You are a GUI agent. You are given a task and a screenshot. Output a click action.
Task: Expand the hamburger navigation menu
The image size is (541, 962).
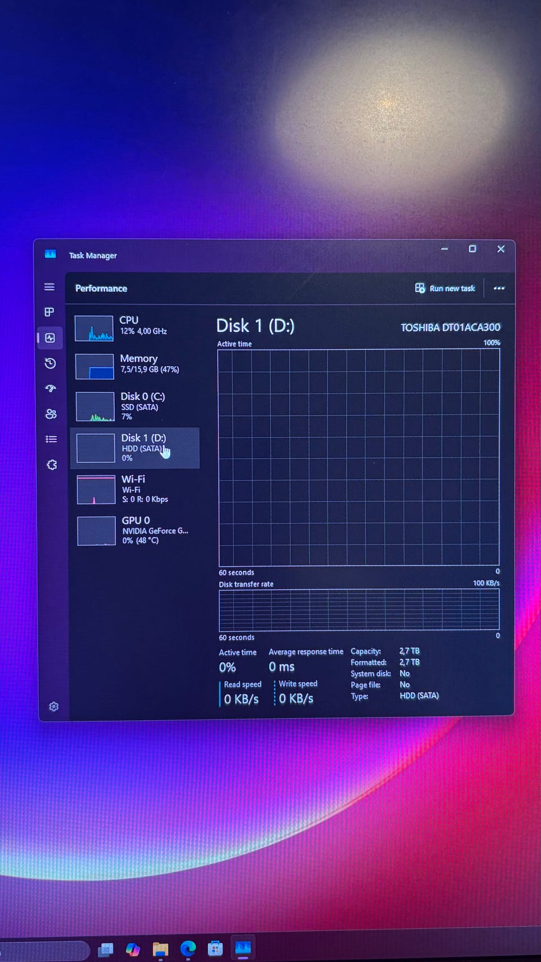50,287
